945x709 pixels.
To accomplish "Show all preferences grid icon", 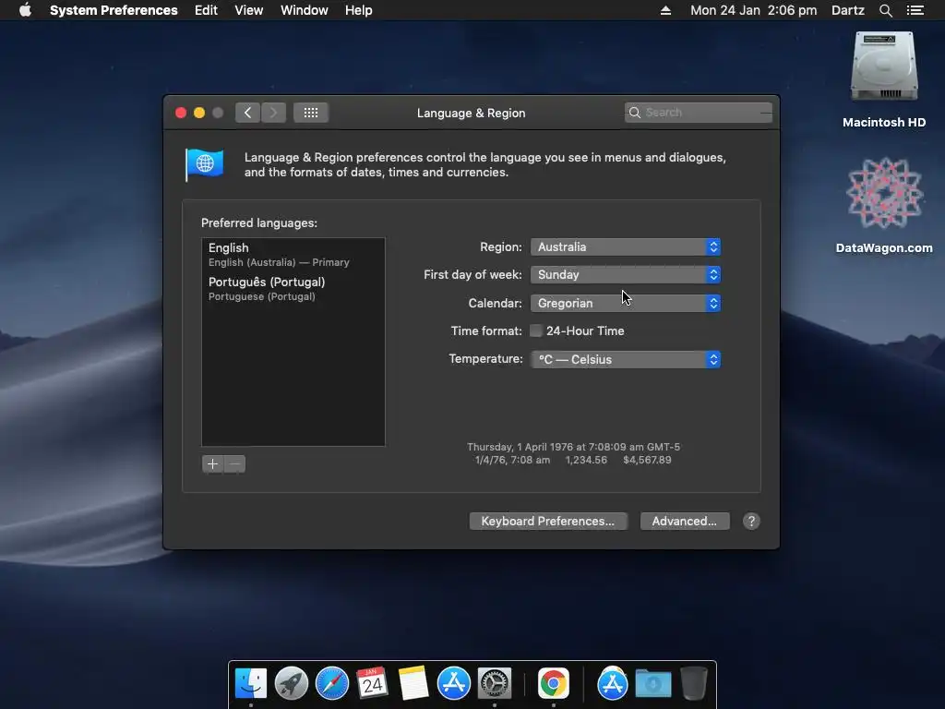I will [x=311, y=112].
